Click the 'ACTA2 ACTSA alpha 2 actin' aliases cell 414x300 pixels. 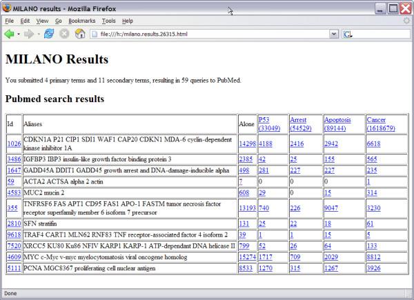pyautogui.click(x=130, y=181)
